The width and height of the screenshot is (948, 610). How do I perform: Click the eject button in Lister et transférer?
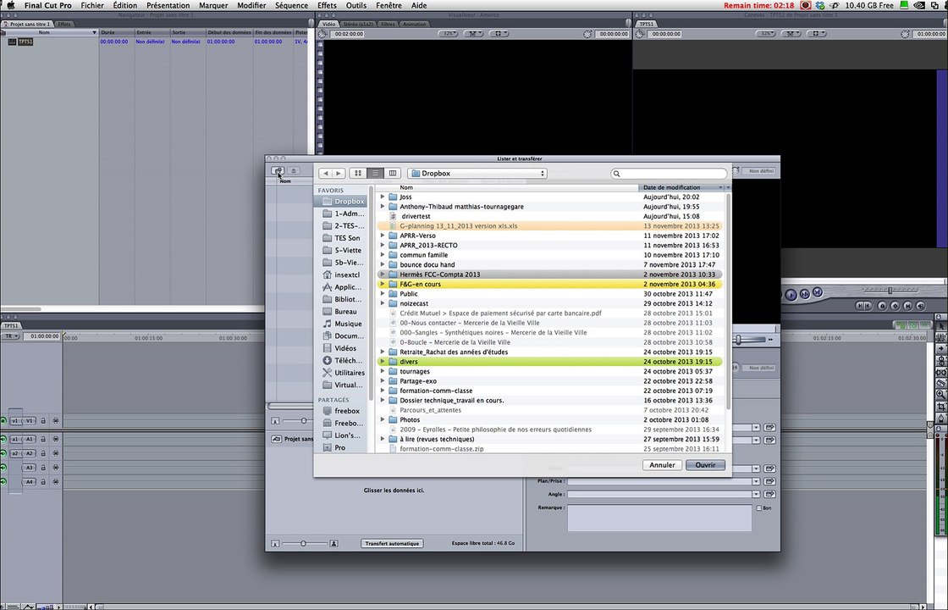pyautogui.click(x=294, y=171)
